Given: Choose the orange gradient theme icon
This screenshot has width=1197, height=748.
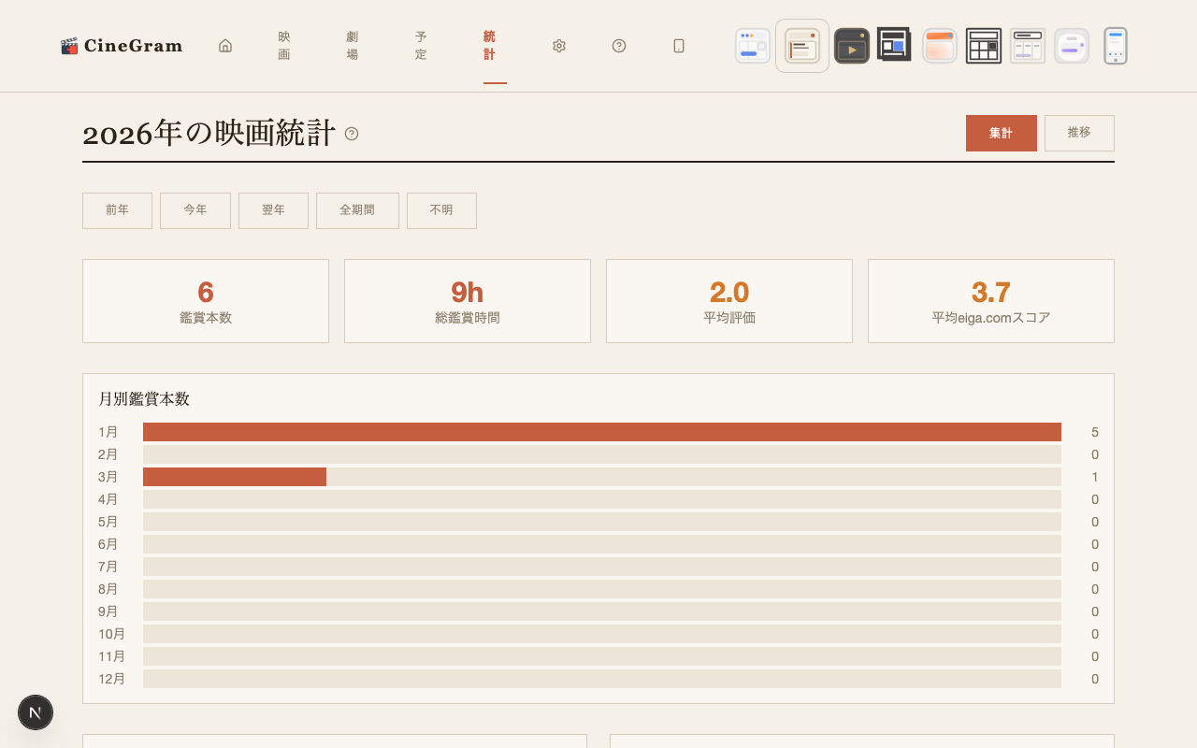Looking at the screenshot, I should pos(939,46).
